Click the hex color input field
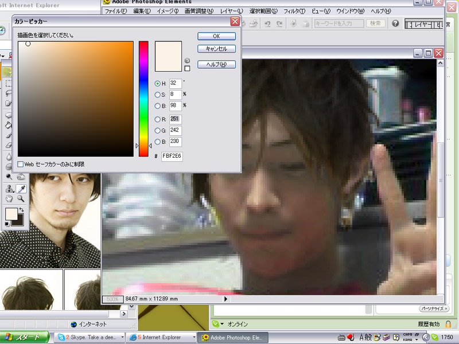The image size is (459, 344). coord(172,156)
